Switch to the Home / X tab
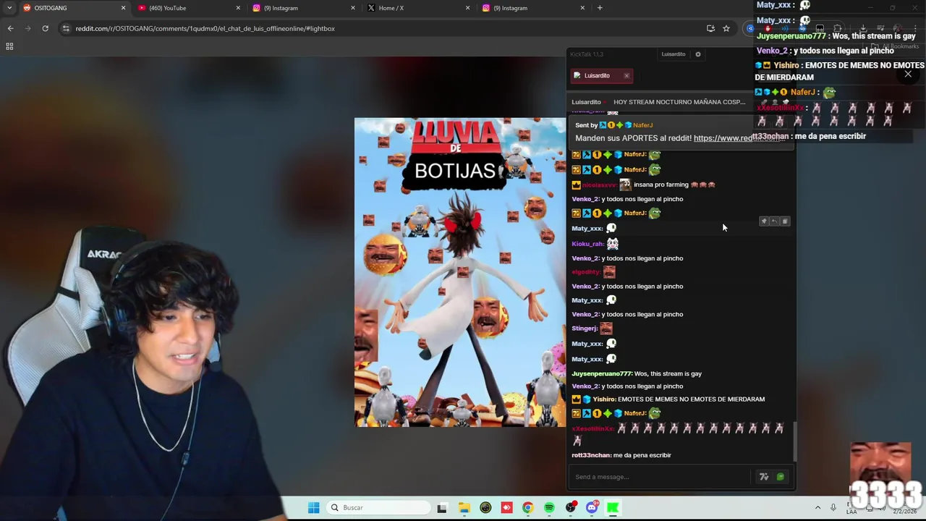The width and height of the screenshot is (926, 521). [x=418, y=8]
